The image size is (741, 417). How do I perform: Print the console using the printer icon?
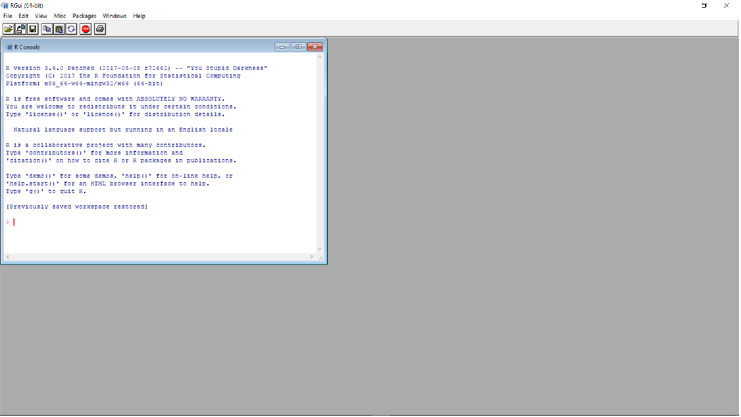(99, 28)
